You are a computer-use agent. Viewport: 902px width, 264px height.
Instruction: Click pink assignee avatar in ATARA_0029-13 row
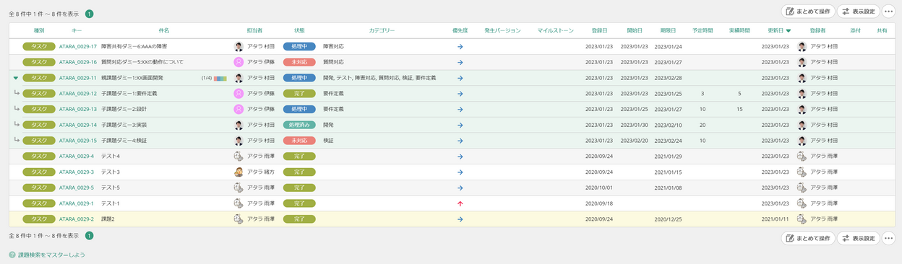point(239,109)
